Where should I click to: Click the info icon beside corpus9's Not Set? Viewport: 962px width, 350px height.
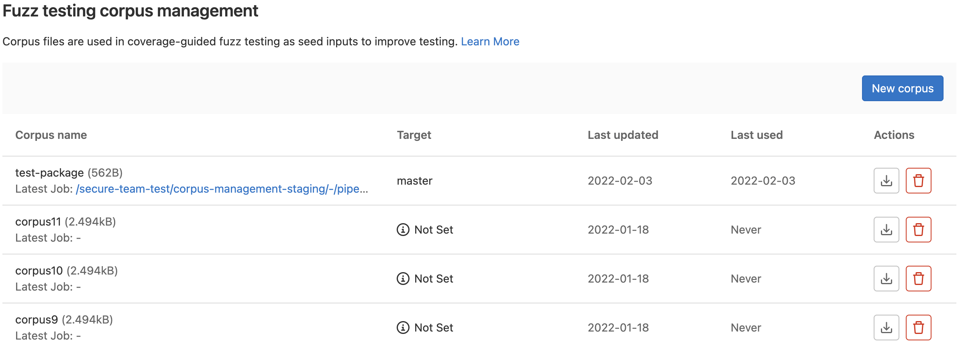point(403,328)
